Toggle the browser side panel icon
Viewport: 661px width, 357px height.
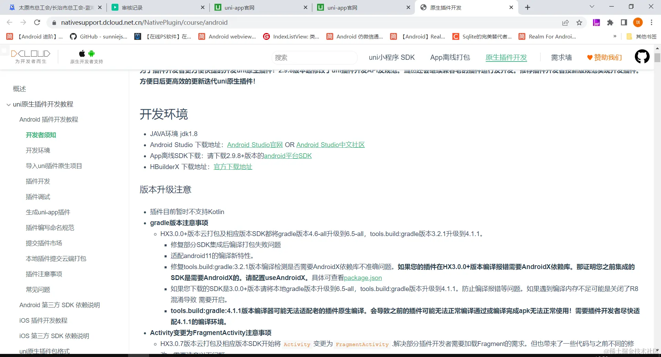click(x=624, y=22)
